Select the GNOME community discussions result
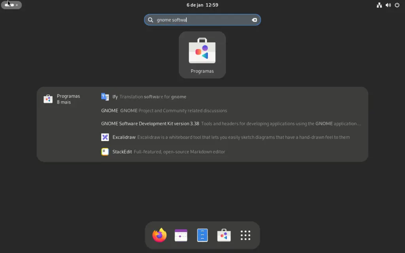Screen dimensions: 405x253 (163, 110)
